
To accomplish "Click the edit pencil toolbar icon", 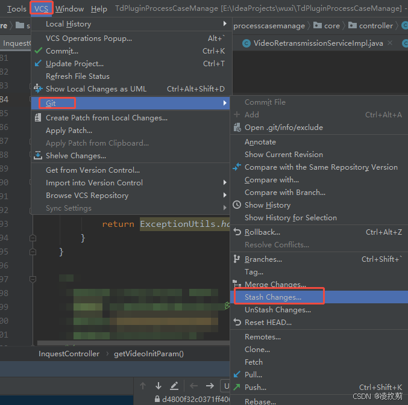I will 174,386.
